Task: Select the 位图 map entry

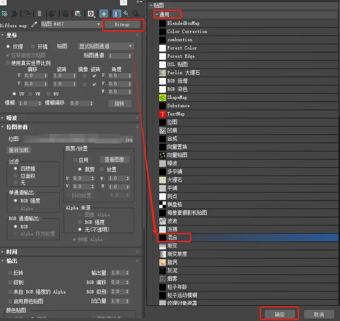Action: click(x=249, y=122)
